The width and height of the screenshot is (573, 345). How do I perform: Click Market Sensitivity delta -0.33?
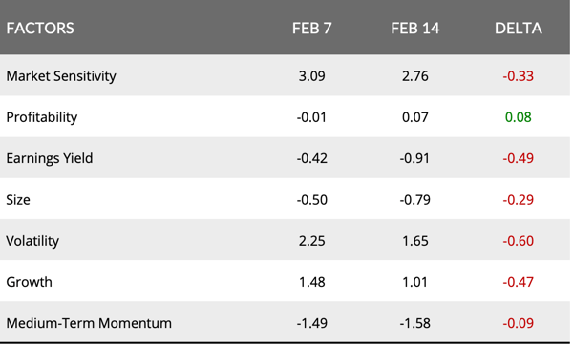click(x=519, y=76)
